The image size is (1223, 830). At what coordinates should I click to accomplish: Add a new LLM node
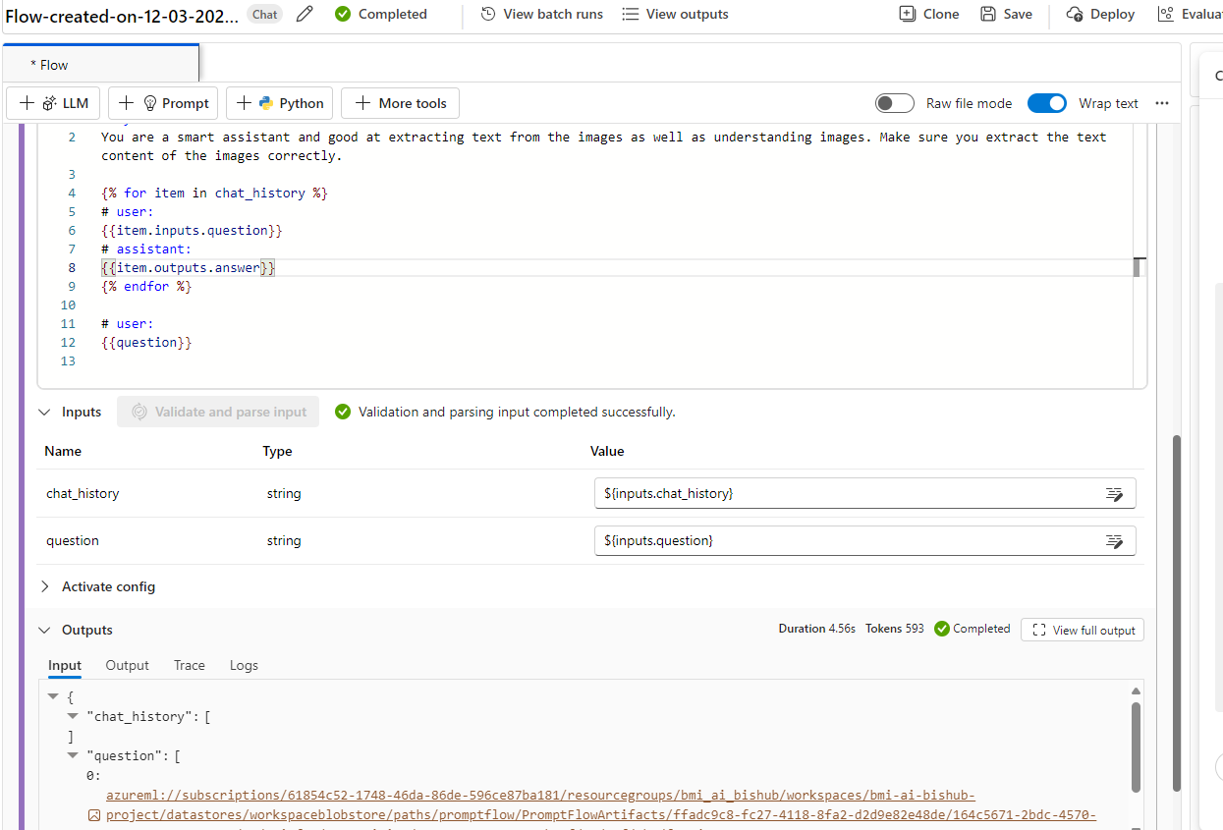coord(54,103)
